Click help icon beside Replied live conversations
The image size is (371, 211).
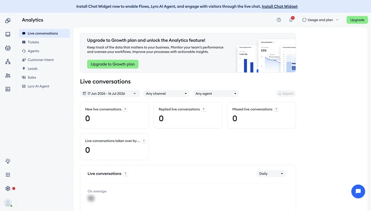(203, 109)
